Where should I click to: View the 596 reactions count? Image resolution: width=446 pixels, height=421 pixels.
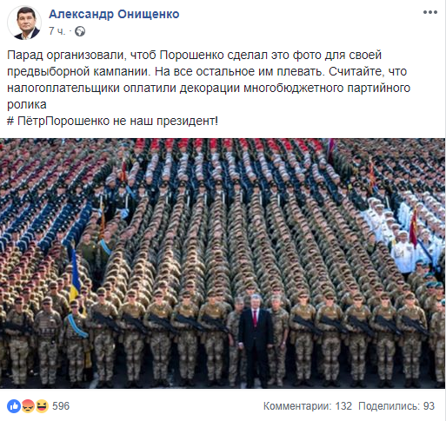pyautogui.click(x=61, y=406)
